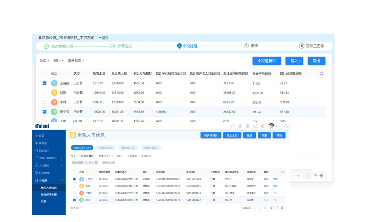Click the 添加人员 button
366x222 pixels.
pyautogui.click(x=232, y=135)
